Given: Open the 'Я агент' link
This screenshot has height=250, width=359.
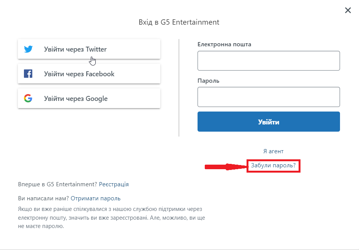Looking at the screenshot, I should point(274,151).
